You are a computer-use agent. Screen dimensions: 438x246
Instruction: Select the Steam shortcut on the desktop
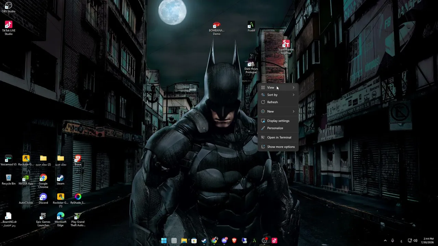(61, 180)
